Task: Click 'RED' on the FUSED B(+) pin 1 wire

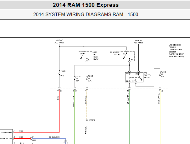Action: coord(21,131)
